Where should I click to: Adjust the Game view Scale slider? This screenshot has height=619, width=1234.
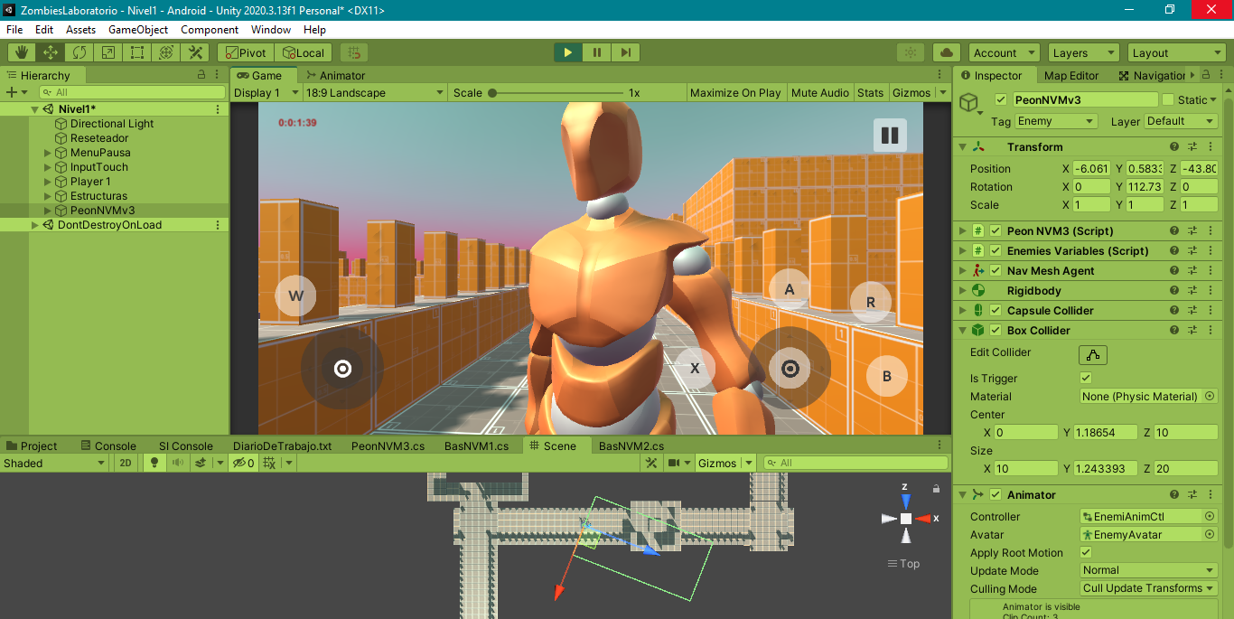click(556, 92)
